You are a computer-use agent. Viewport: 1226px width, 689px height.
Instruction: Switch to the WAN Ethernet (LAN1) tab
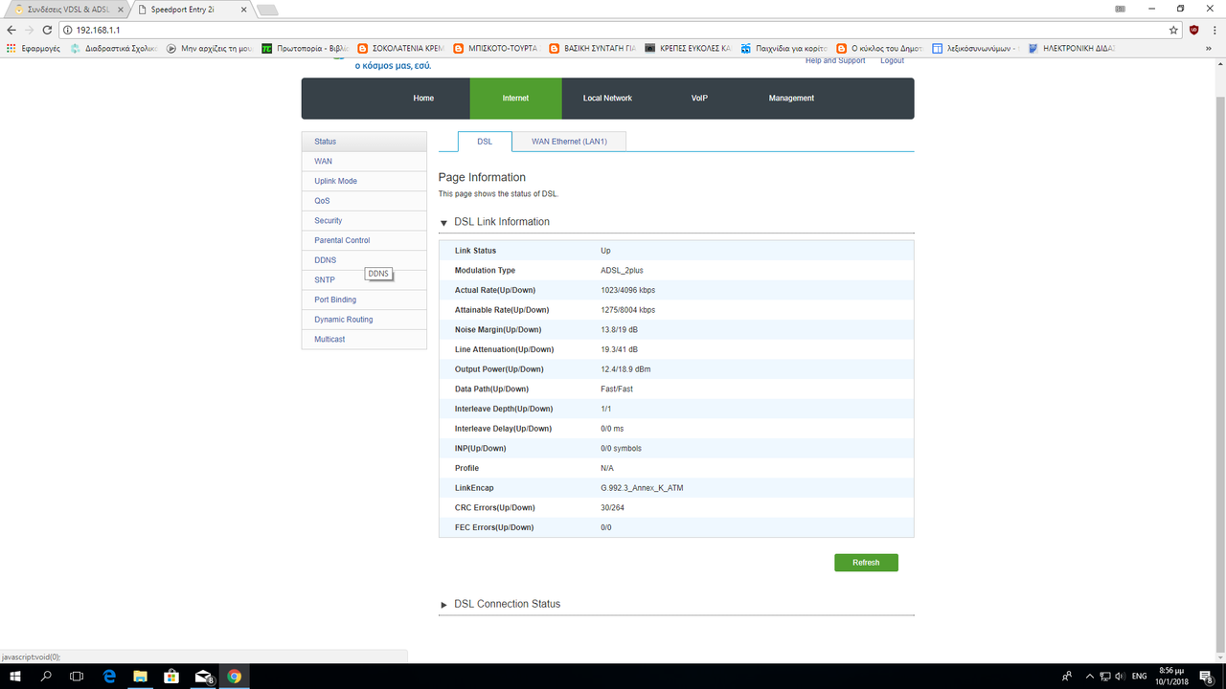[x=569, y=142]
